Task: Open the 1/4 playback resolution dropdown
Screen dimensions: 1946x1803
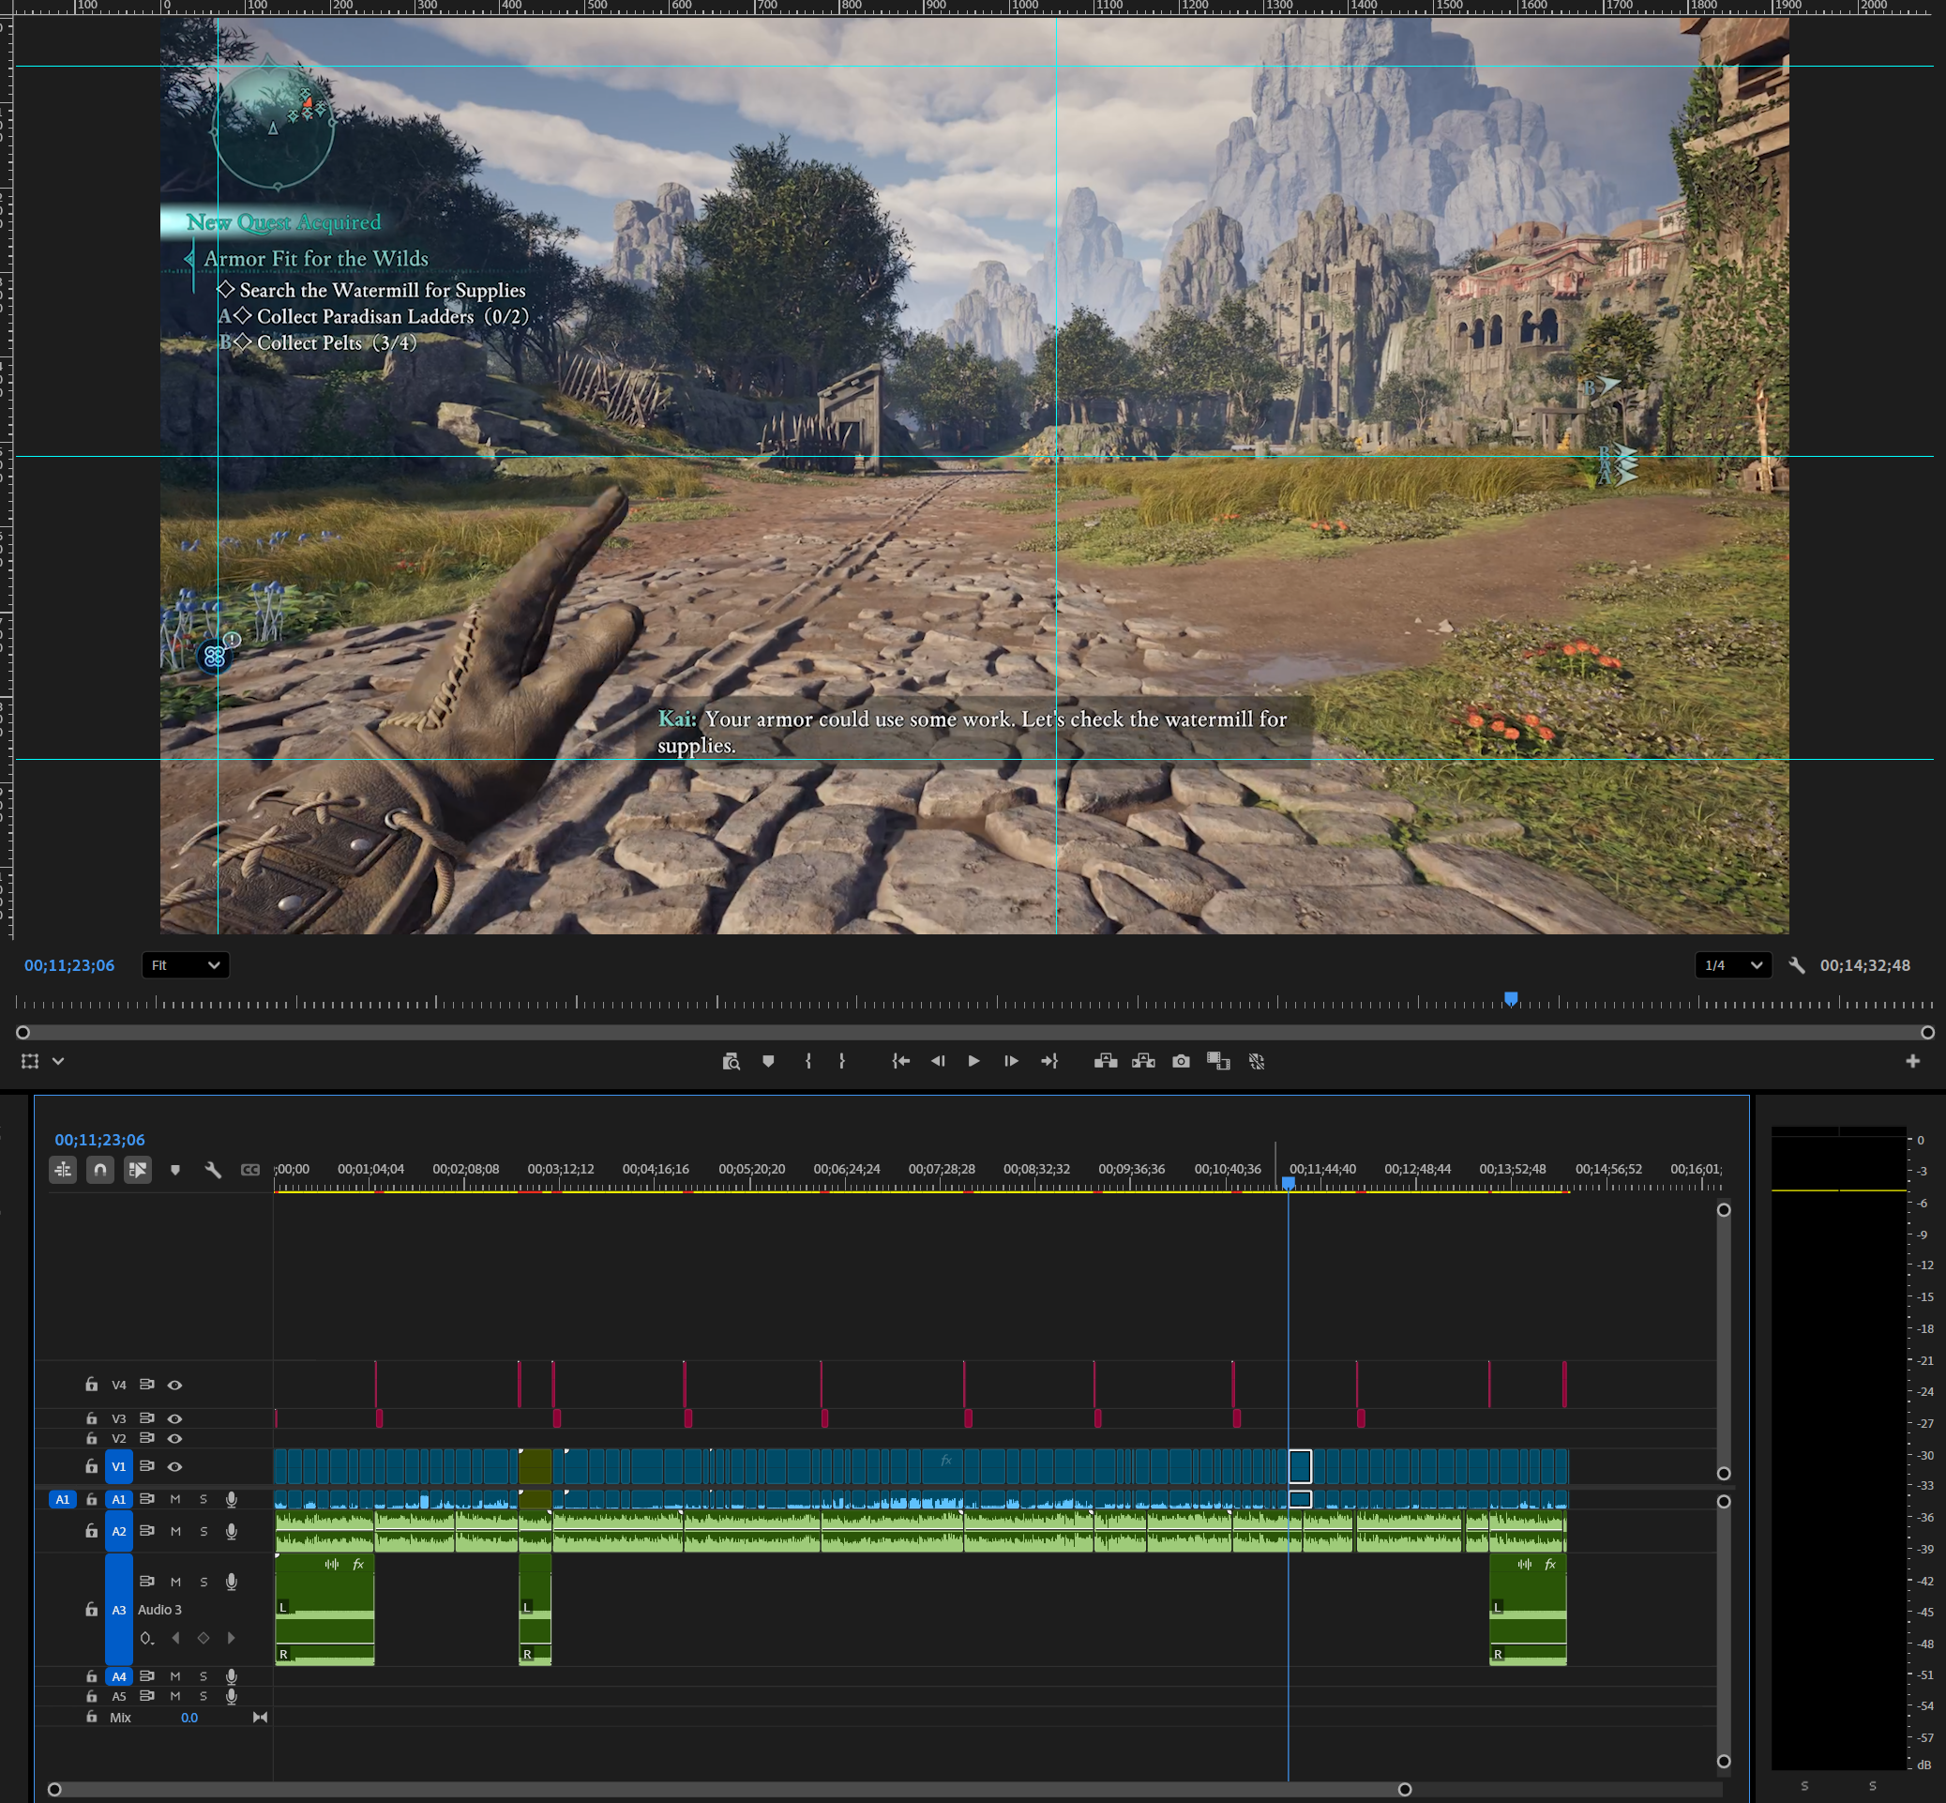Action: (x=1732, y=965)
